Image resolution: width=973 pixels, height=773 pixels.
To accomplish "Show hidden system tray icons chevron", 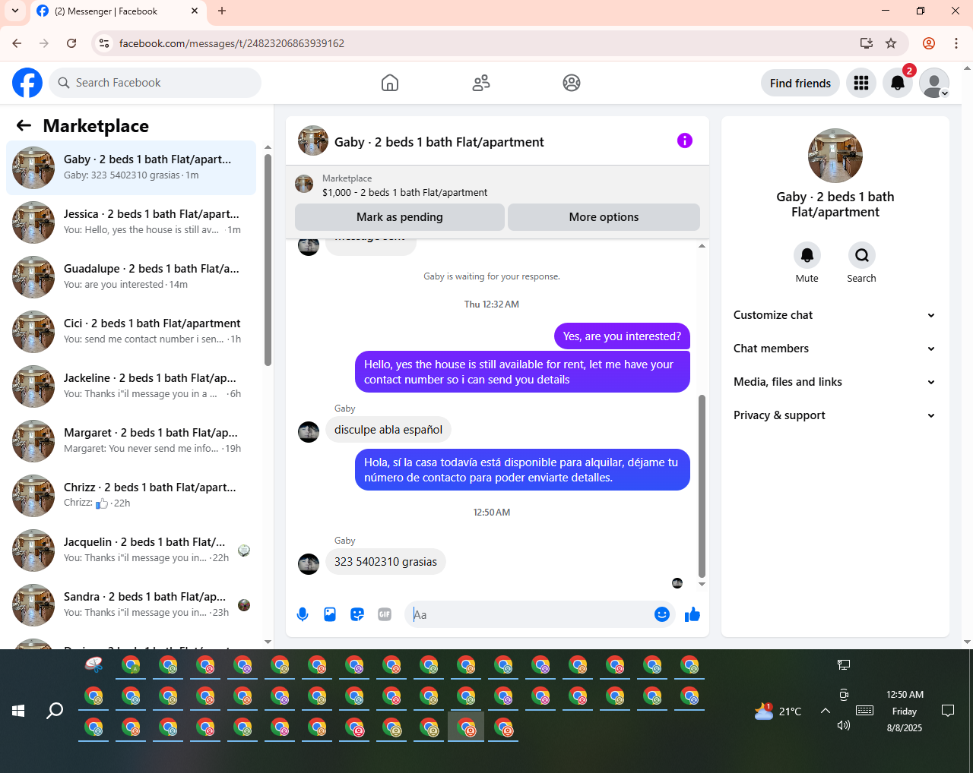I will pos(825,711).
